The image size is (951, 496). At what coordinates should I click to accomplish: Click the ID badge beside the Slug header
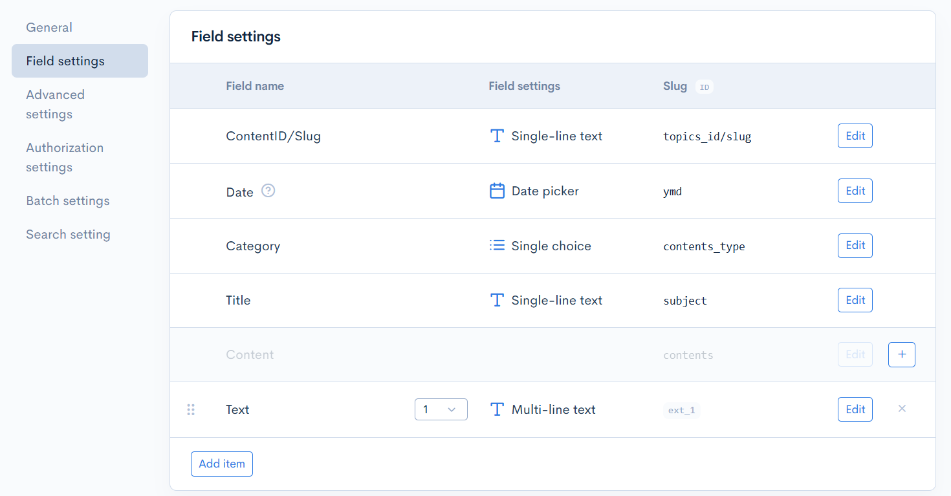tap(704, 86)
